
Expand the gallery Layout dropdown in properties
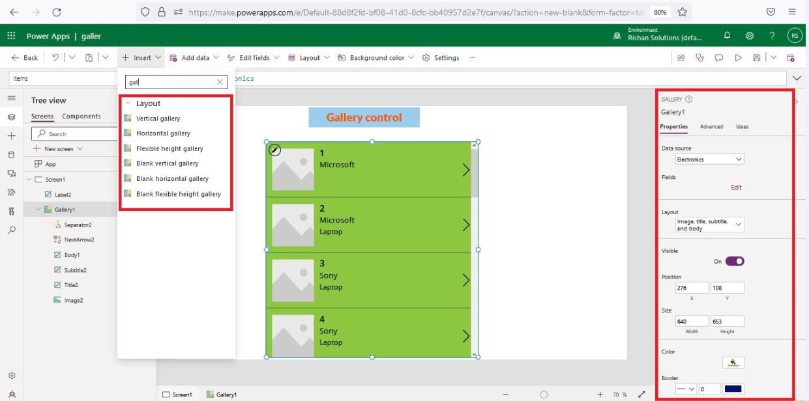tap(709, 225)
